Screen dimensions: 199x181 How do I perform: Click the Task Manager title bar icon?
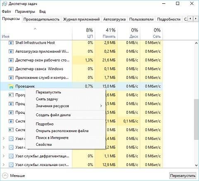click(5, 4)
